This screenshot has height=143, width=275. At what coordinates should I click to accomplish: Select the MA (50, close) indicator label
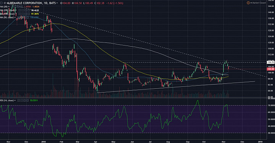[6, 17]
